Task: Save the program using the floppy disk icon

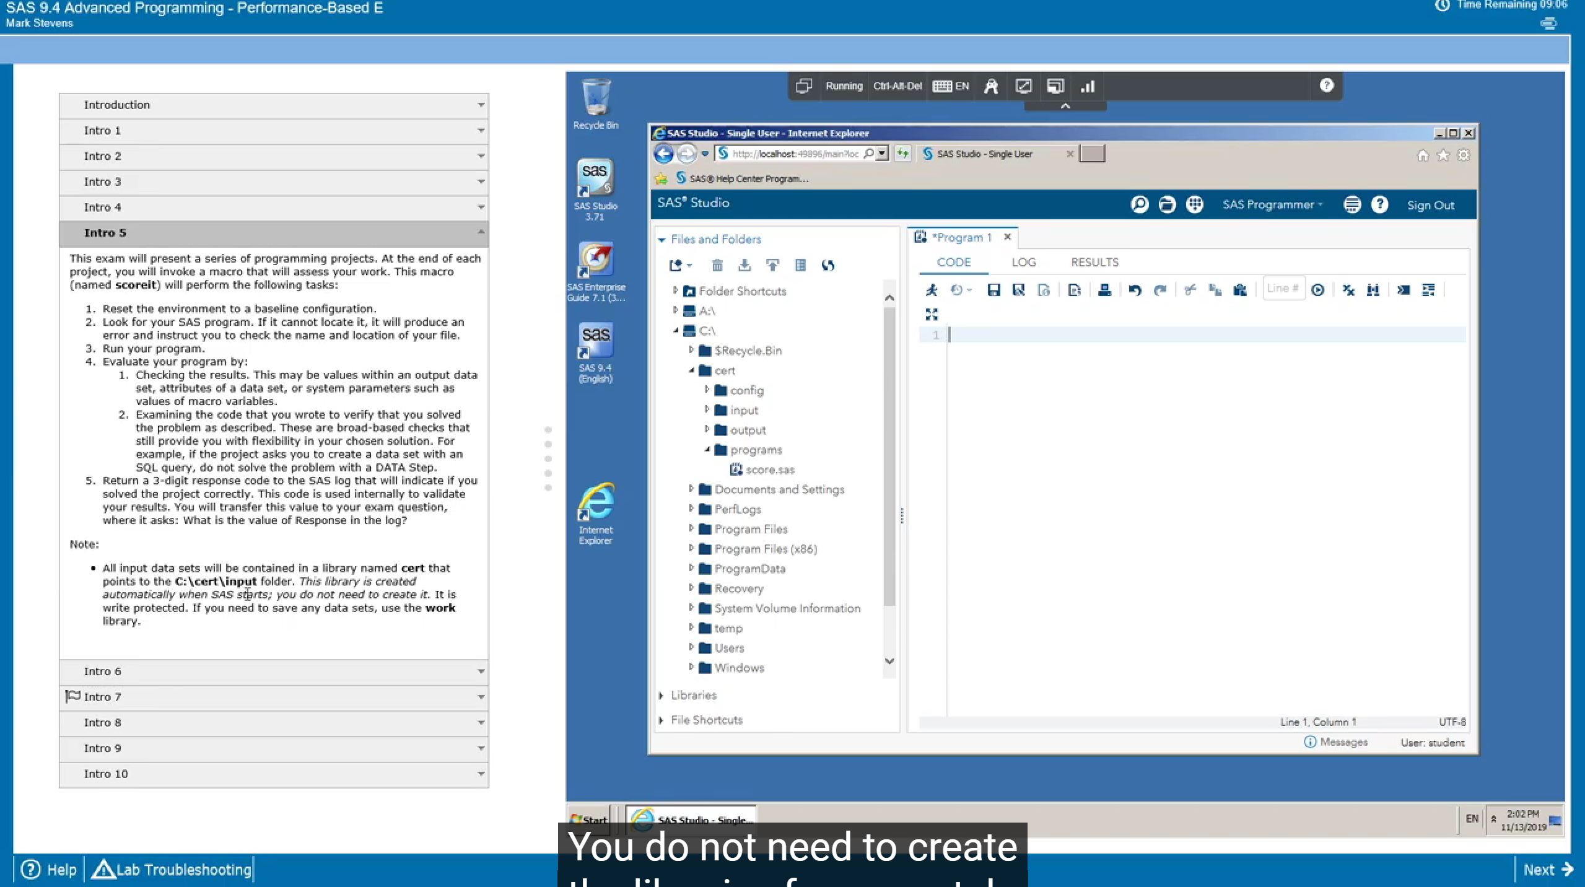Action: point(993,290)
